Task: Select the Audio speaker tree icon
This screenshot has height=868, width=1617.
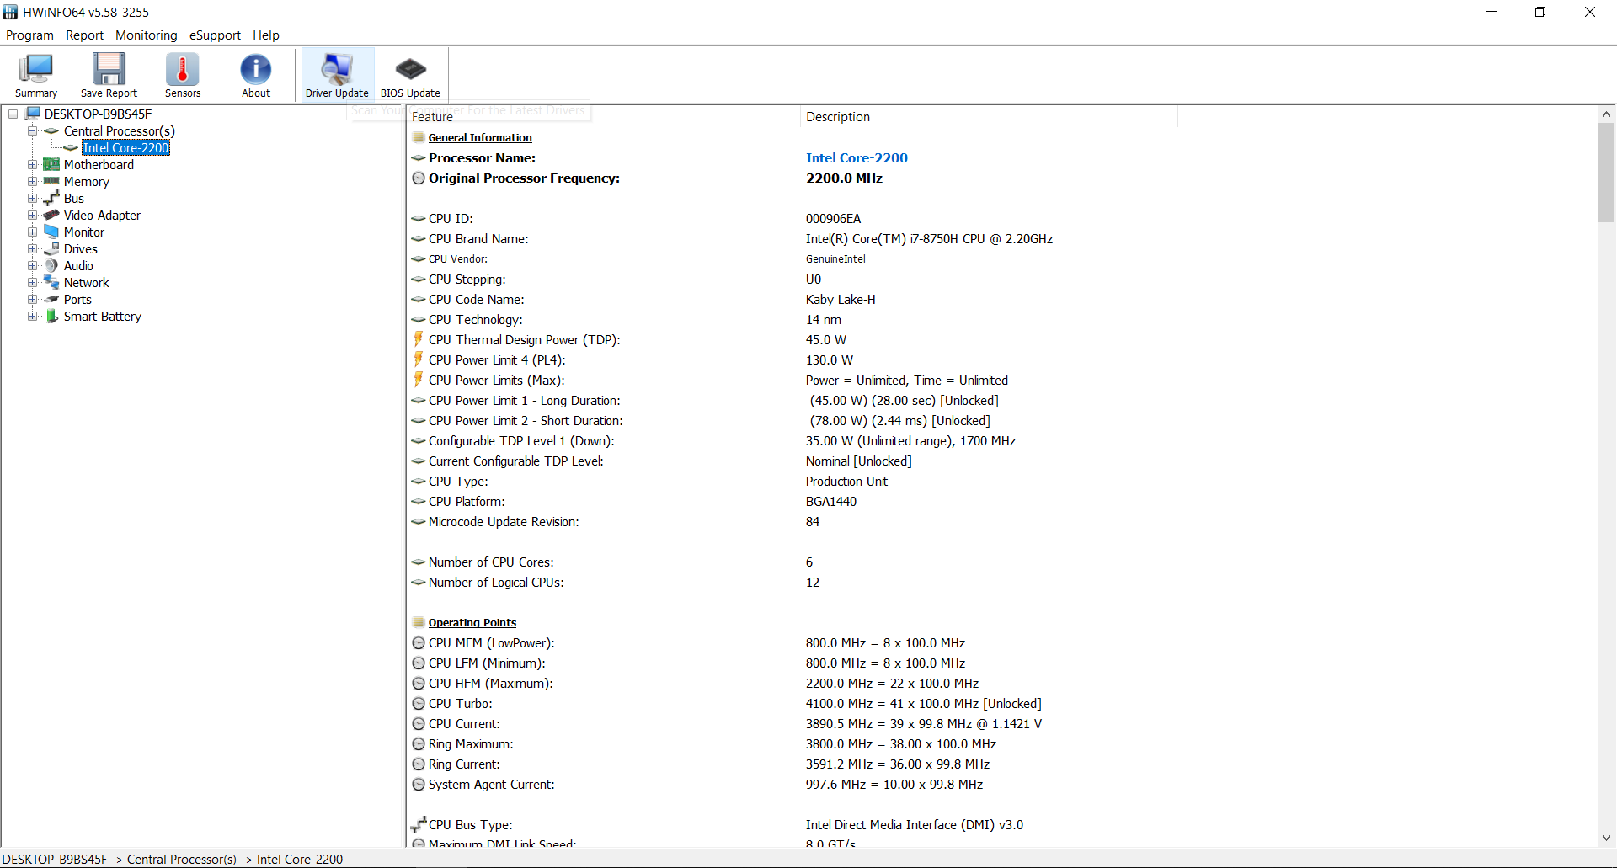Action: click(x=51, y=265)
